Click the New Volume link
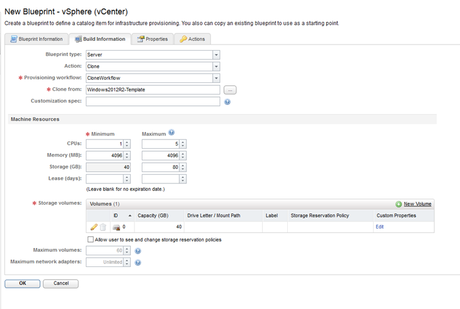This screenshot has height=309, width=460. (x=417, y=204)
